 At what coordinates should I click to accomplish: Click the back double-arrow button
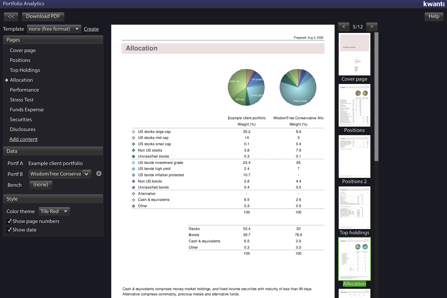tap(11, 16)
